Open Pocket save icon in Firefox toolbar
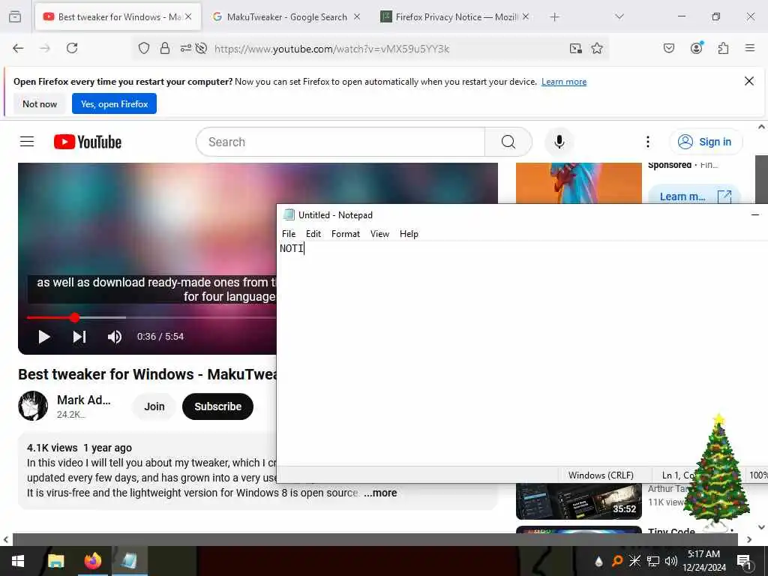The width and height of the screenshot is (768, 576). point(668,48)
